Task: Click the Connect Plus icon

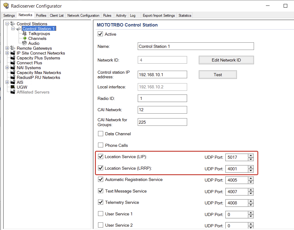Action: coord(13,63)
